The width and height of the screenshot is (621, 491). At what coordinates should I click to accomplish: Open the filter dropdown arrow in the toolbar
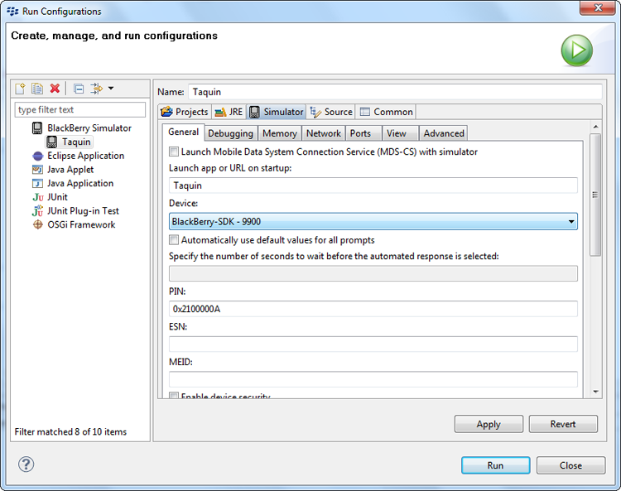click(111, 89)
